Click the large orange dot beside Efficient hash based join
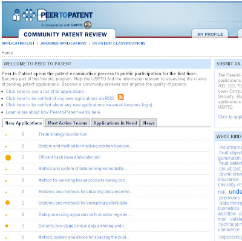Screen dimensions: 242x241 tap(8, 157)
